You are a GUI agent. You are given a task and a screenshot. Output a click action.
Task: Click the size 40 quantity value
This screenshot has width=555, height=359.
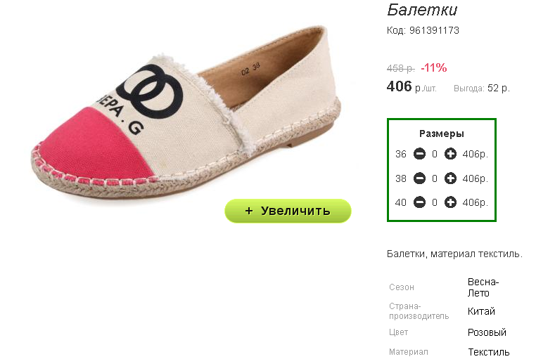point(435,202)
